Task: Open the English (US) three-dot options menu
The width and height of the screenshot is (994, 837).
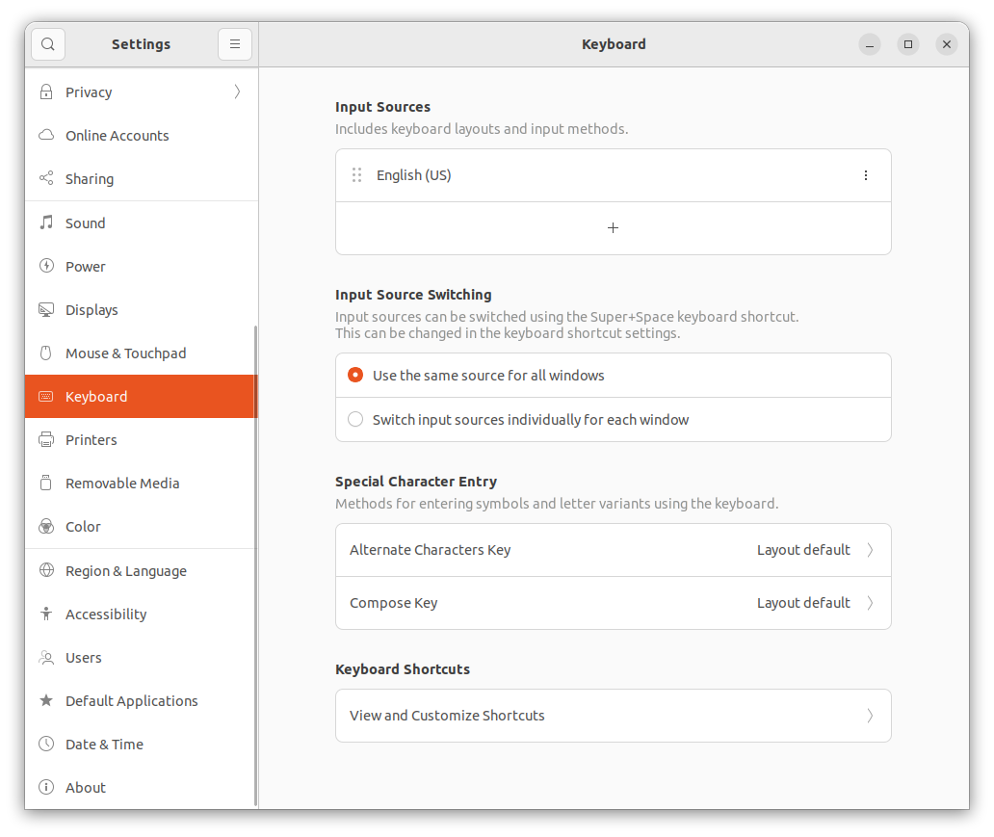Action: coord(866,175)
